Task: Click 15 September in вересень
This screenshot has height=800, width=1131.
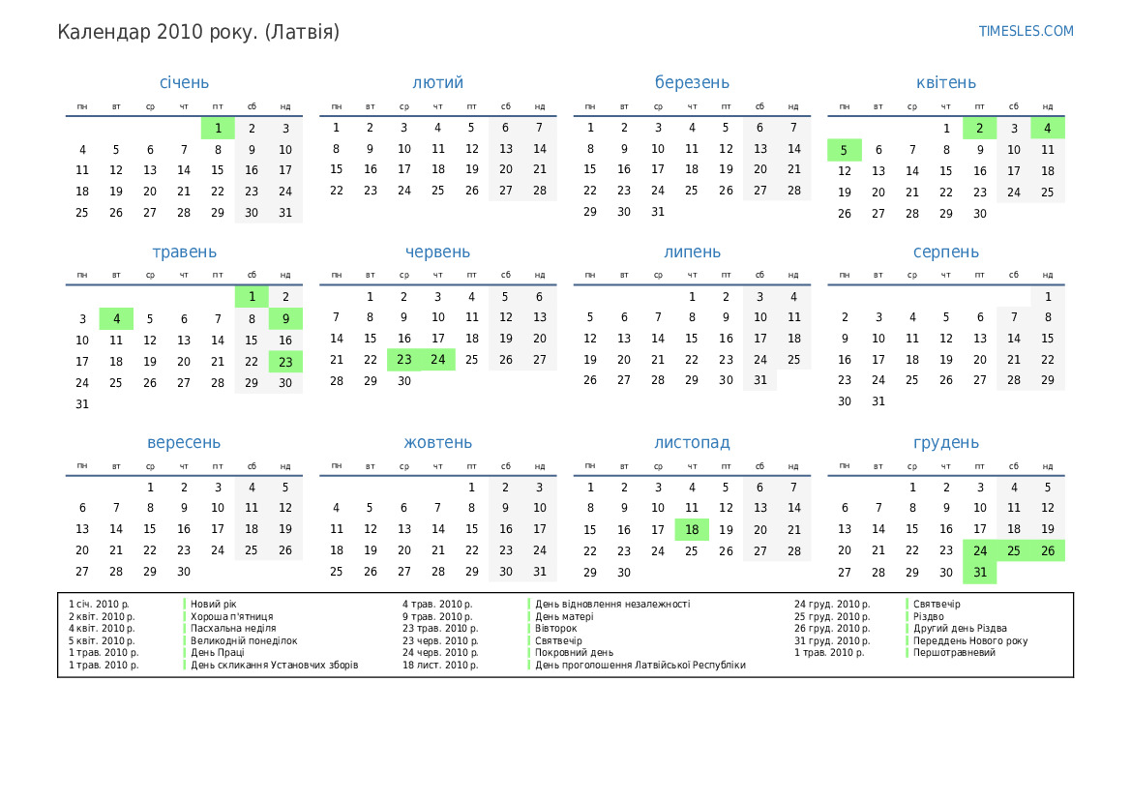Action: coord(150,529)
